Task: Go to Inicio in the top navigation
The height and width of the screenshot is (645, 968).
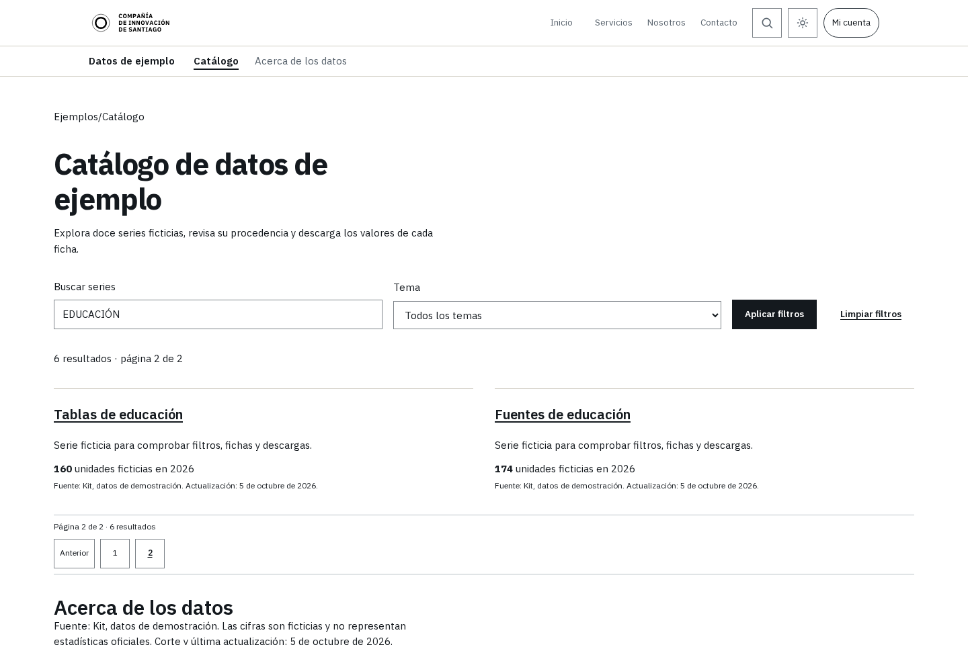Action: tap(561, 23)
